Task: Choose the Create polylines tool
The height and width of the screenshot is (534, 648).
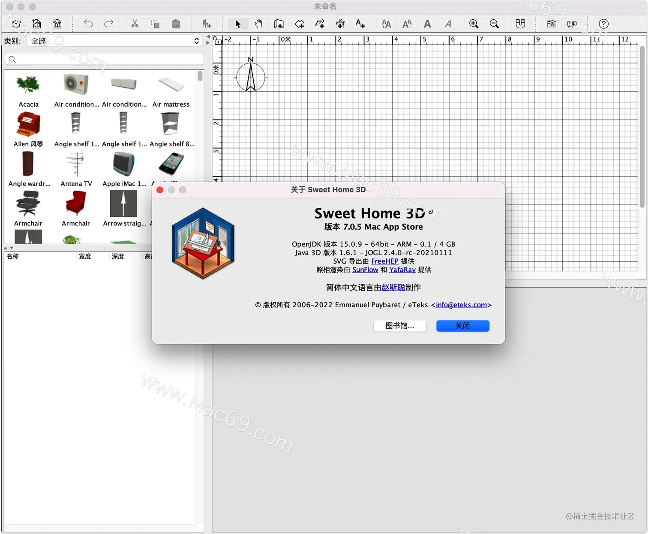Action: click(320, 24)
